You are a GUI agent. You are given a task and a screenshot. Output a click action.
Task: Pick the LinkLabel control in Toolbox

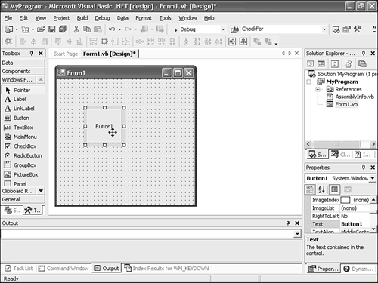[x=23, y=109]
